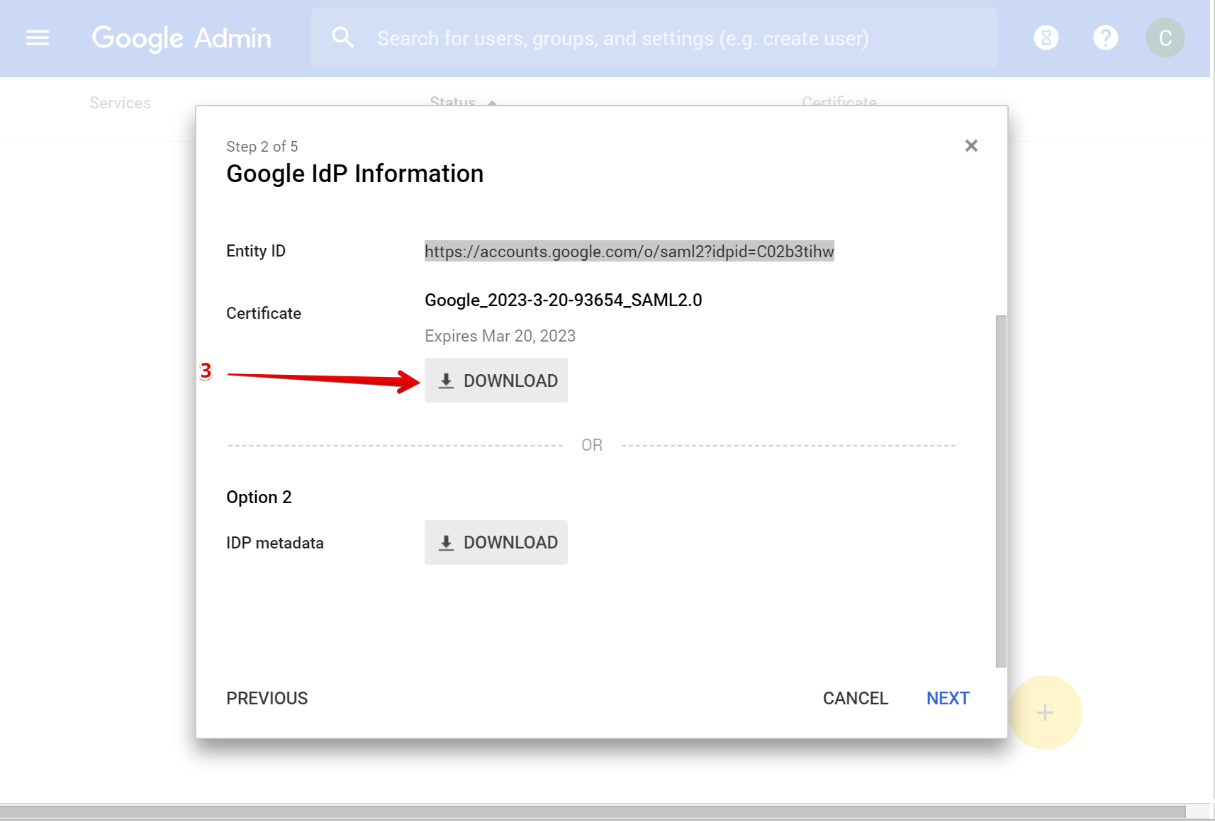Open the Help question mark icon
Viewport: 1215px width, 822px height.
pyautogui.click(x=1105, y=38)
